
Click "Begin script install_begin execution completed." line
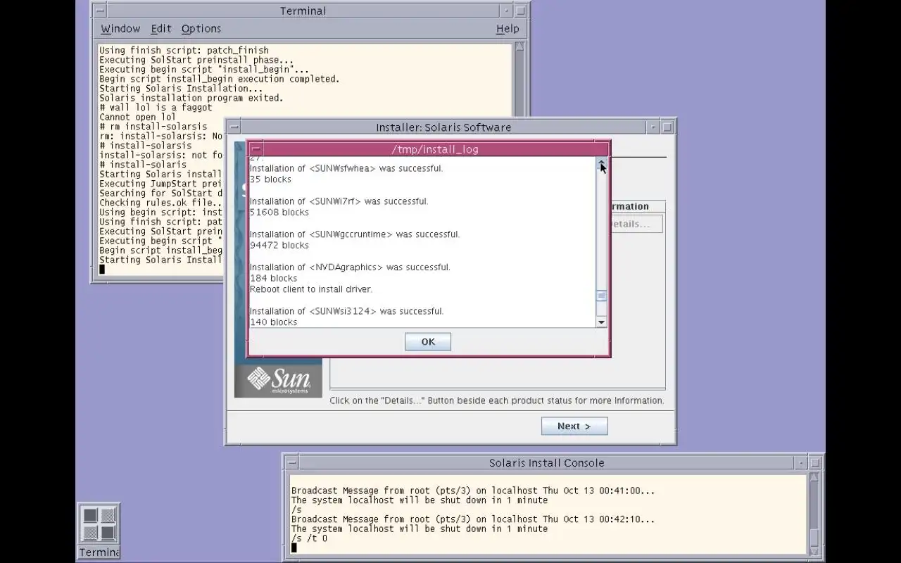pos(219,79)
